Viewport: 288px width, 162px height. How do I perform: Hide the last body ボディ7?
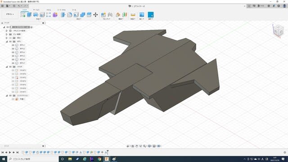pyautogui.click(x=13, y=63)
